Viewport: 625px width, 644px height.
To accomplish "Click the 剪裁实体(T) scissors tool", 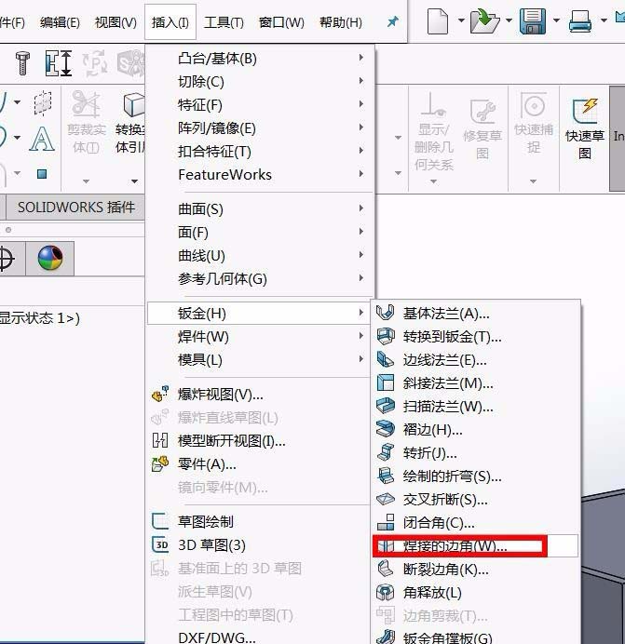I will 87,122.
